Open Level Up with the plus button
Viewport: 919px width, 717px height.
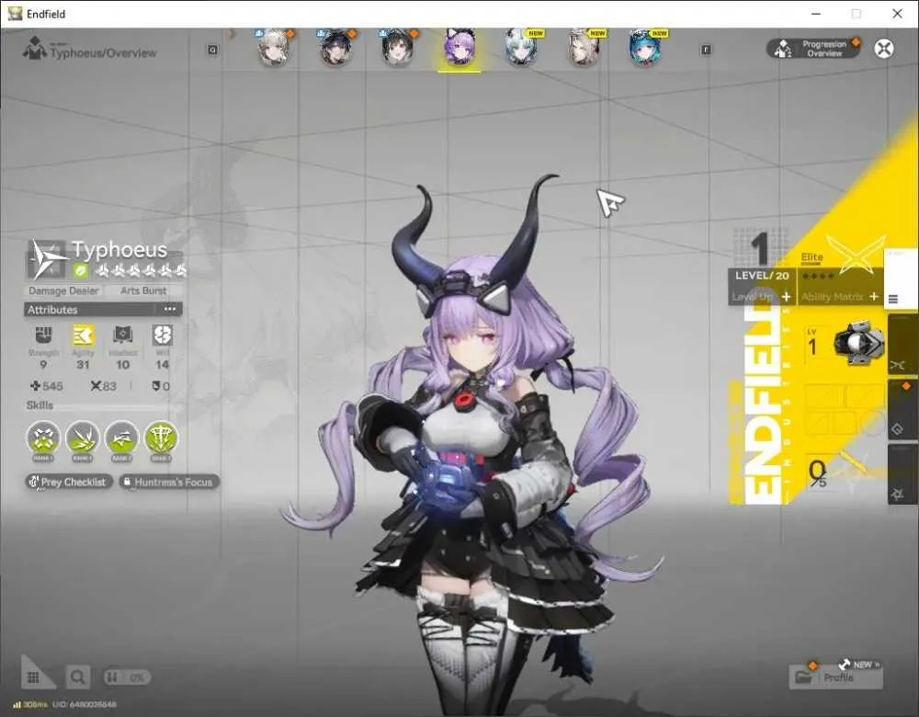[x=786, y=297]
